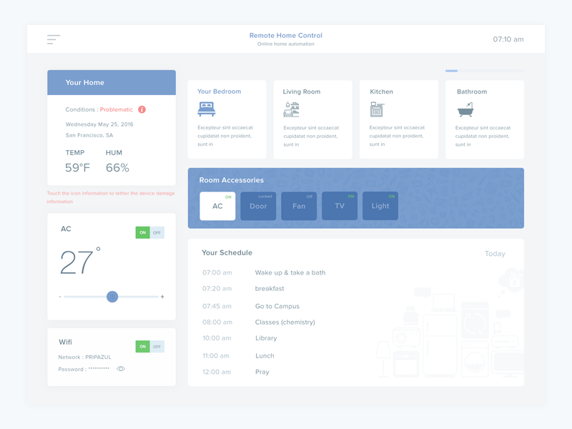Click the Kitchen stove icon
The width and height of the screenshot is (572, 429).
tap(377, 109)
